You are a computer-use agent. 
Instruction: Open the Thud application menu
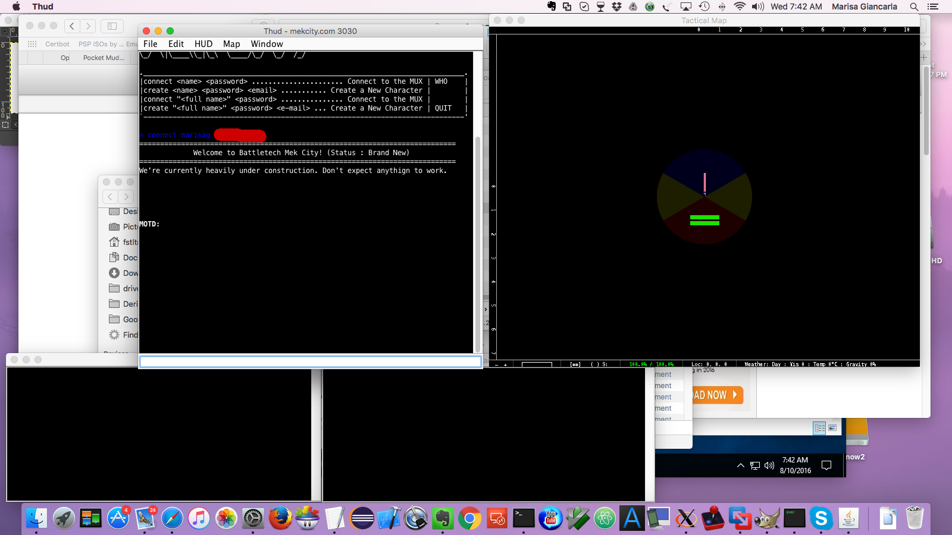click(x=43, y=7)
